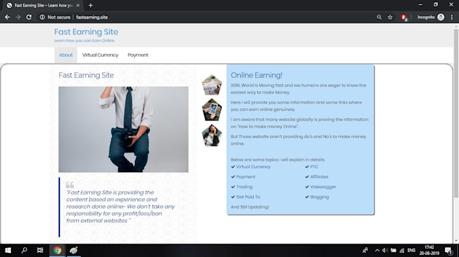
Task: Click the browser forward arrow
Action: pos(18,17)
